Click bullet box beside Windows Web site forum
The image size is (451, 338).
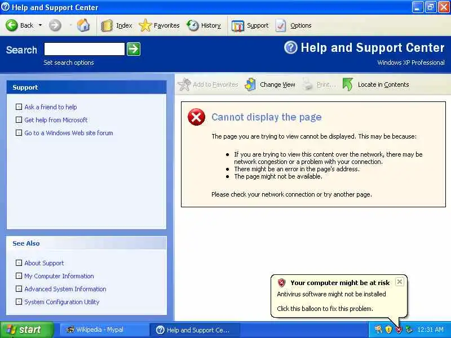(x=19, y=133)
